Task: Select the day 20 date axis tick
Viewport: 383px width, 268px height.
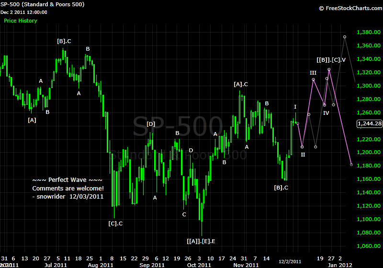Action: [x=36, y=258]
